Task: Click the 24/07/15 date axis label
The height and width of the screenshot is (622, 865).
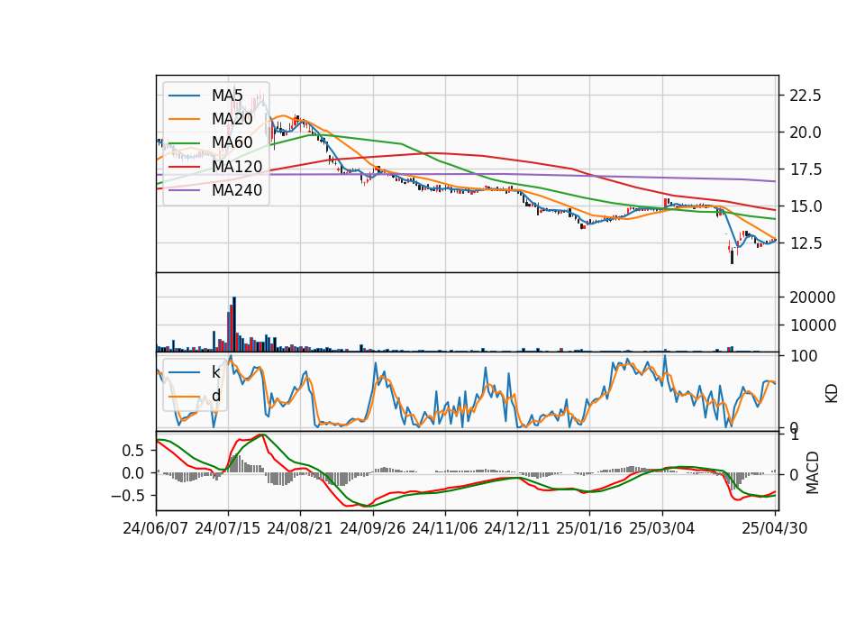Action: click(228, 528)
